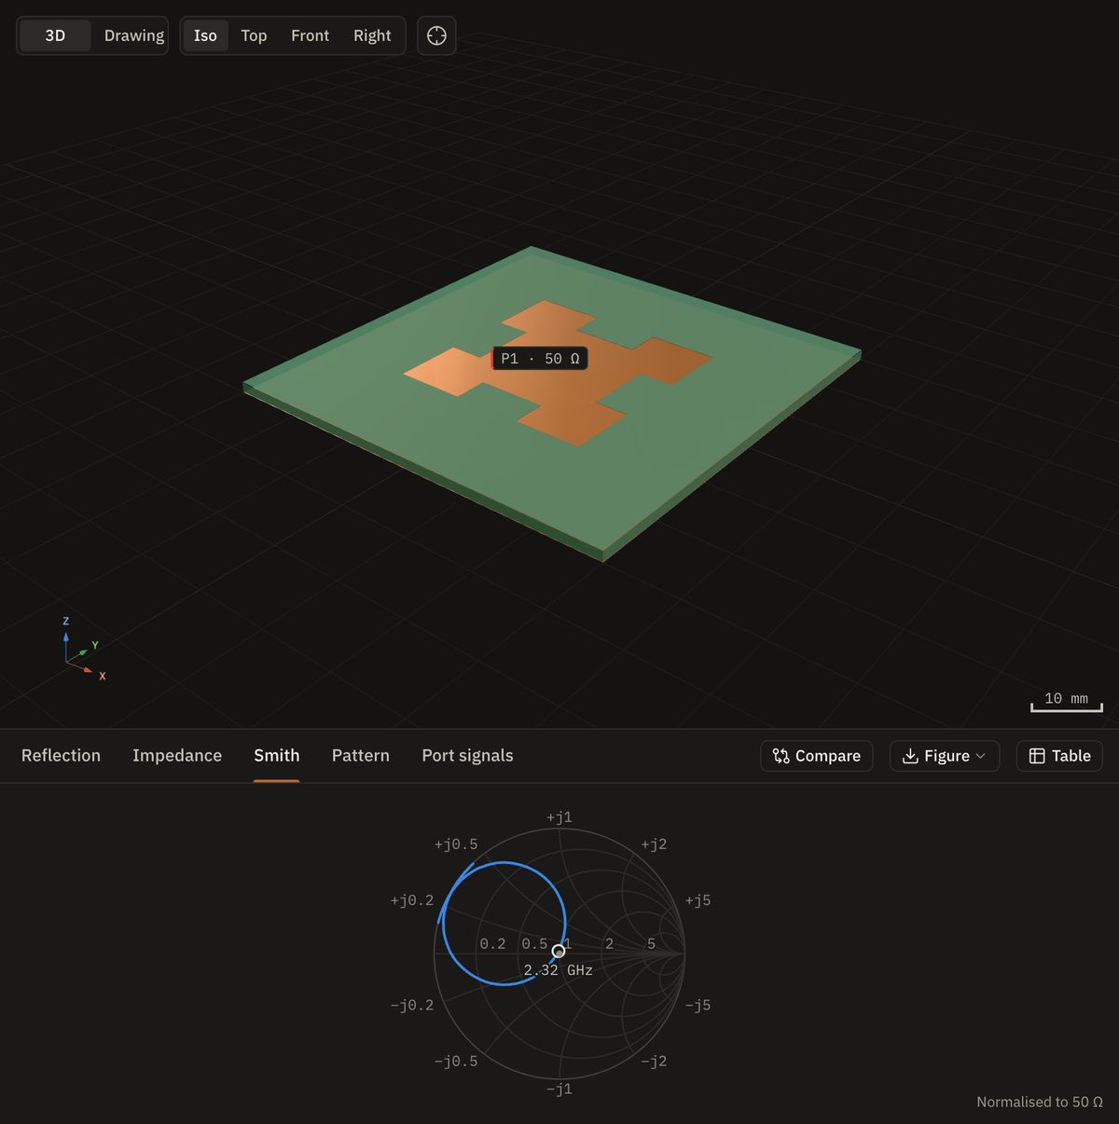Click the 'Normalised to 50 Ω' note
Screen dimensions: 1119x1124
1040,1102
